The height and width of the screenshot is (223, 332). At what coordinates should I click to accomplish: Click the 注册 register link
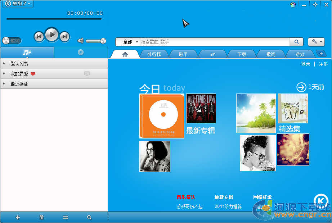click(x=323, y=64)
